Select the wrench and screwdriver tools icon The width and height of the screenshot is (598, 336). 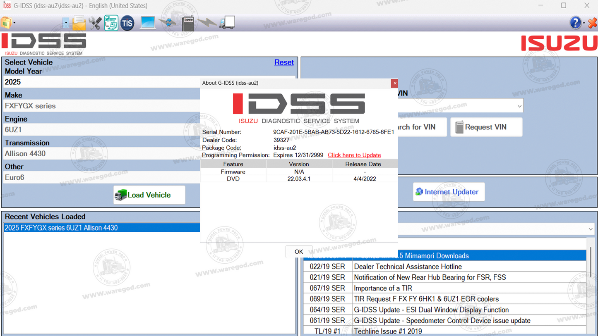(x=95, y=23)
